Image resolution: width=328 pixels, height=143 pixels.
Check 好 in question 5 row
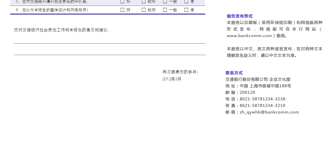(x=122, y=2)
